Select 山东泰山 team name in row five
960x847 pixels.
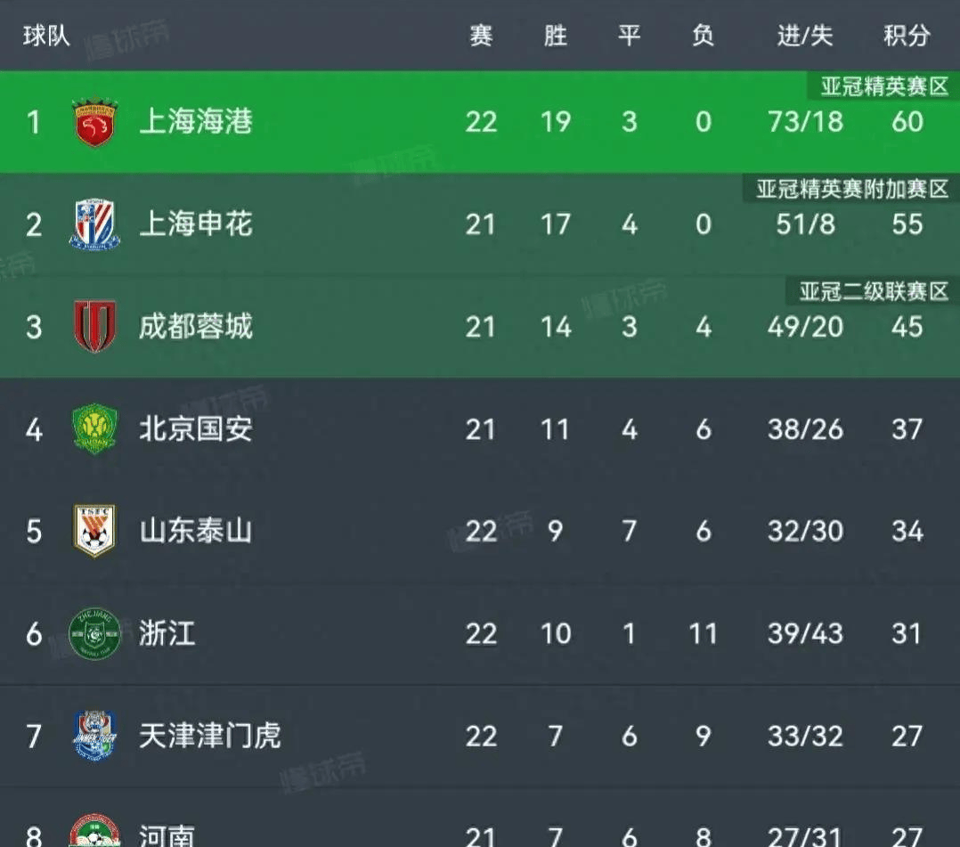(x=196, y=532)
